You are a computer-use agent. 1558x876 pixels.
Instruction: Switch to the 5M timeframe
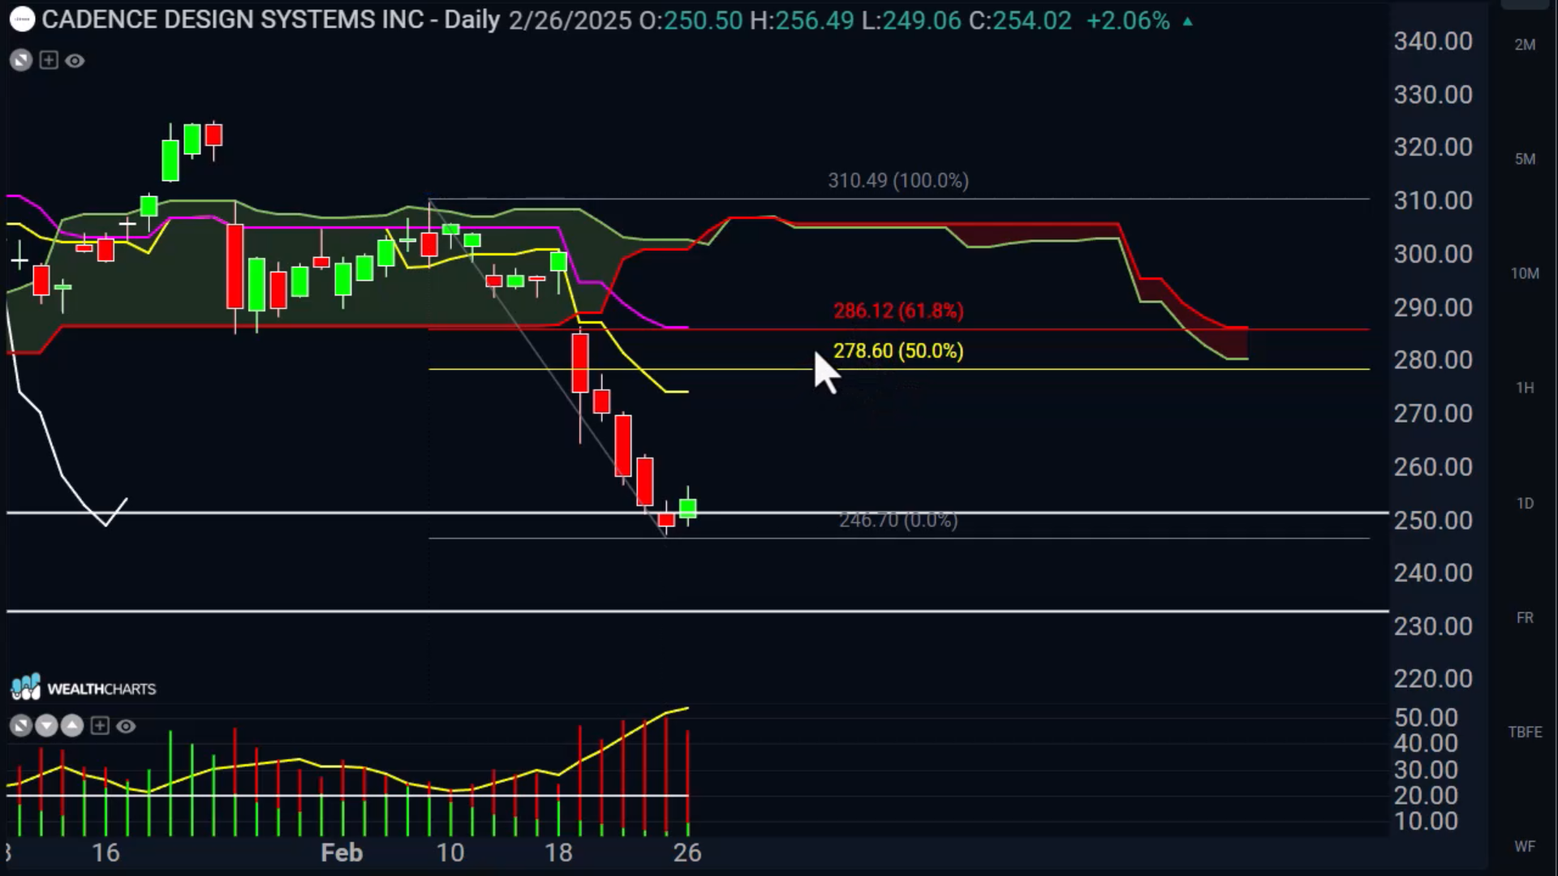[x=1525, y=159]
